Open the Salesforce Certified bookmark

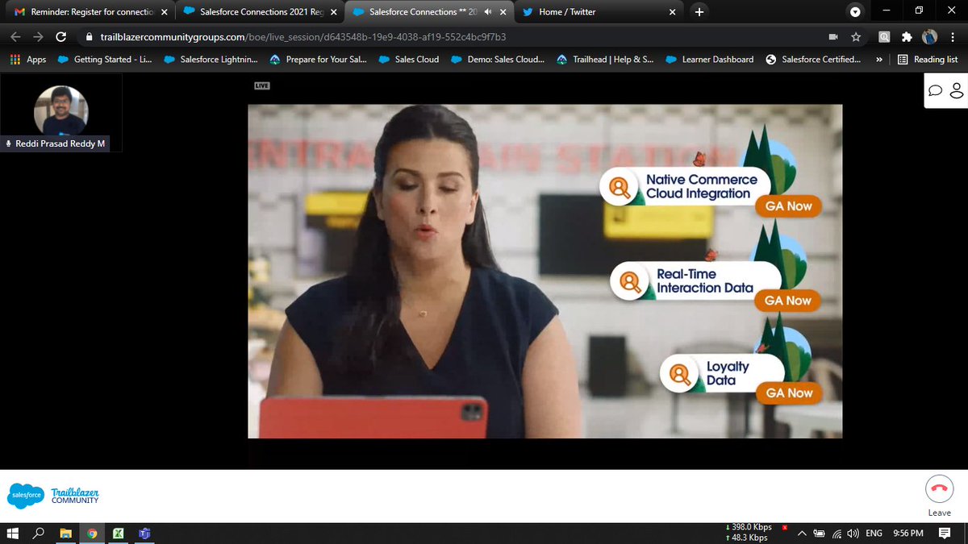[x=812, y=59]
